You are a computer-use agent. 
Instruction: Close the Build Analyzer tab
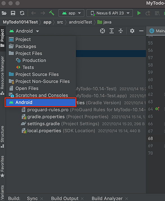126,198
